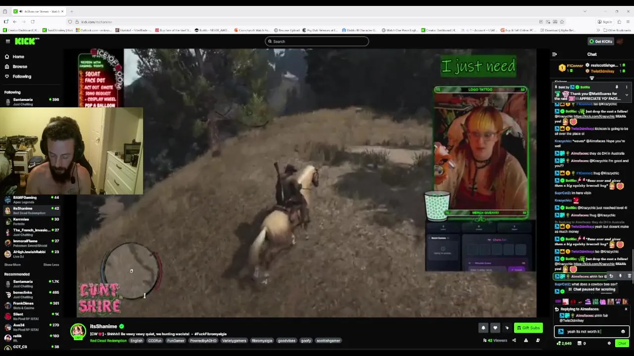Viewport: 634px width, 356px height.
Task: Reload the page in browser
Action: pyautogui.click(x=33, y=22)
